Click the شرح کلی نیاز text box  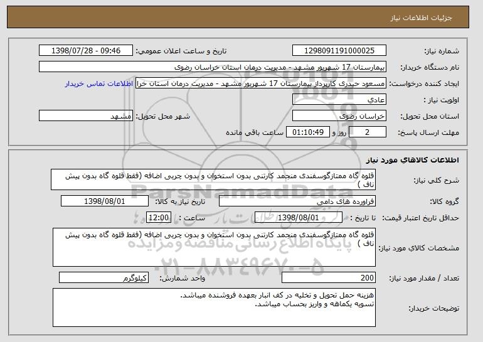click(x=213, y=179)
